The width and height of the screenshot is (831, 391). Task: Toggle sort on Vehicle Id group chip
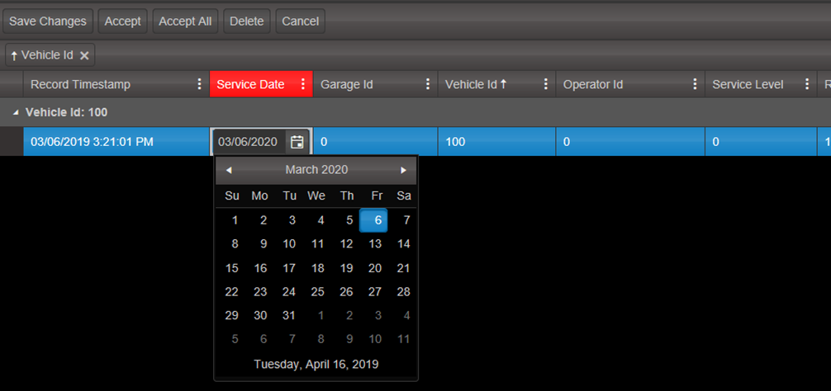pyautogui.click(x=41, y=55)
